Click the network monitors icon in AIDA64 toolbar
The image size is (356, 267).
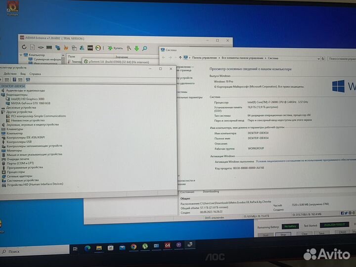(58, 47)
